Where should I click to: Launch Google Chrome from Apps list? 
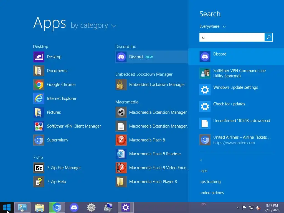(39, 85)
